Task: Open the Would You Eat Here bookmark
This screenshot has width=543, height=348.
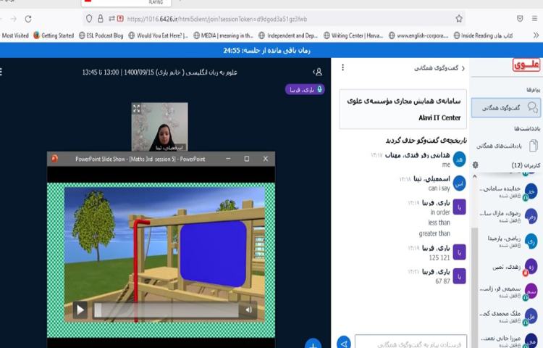Action: point(159,36)
